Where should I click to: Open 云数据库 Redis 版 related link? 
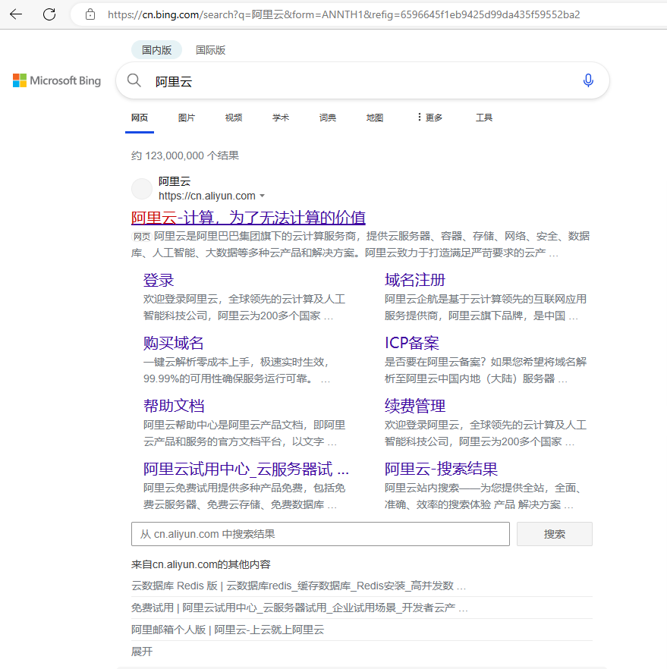(298, 586)
